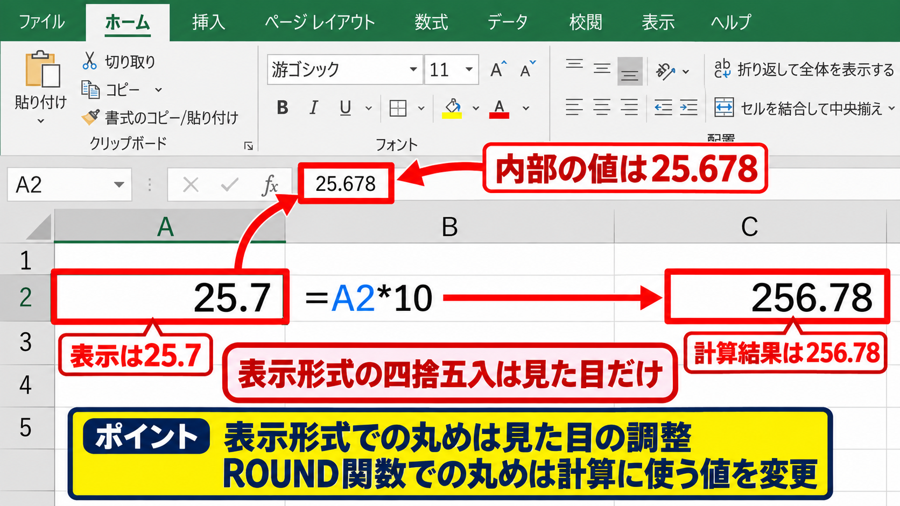Switch to the 挿入 tab
Viewport: 900px width, 506px height.
(208, 22)
